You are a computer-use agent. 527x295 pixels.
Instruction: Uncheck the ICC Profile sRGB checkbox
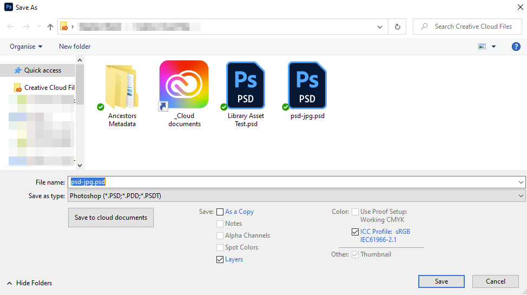[x=355, y=232]
